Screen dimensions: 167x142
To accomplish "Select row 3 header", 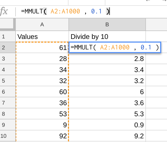I will tap(8, 59).
